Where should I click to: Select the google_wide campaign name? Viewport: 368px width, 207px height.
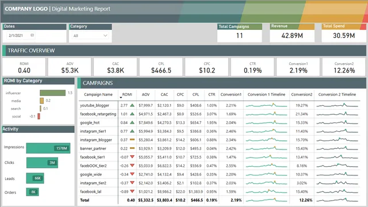91,174
